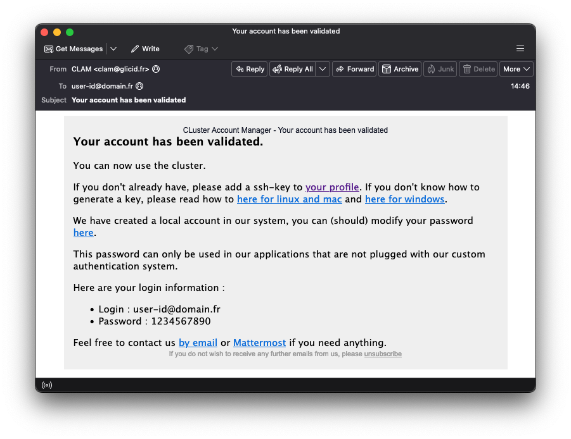Follow the 'here for windows' link
The image size is (571, 439).
(404, 199)
